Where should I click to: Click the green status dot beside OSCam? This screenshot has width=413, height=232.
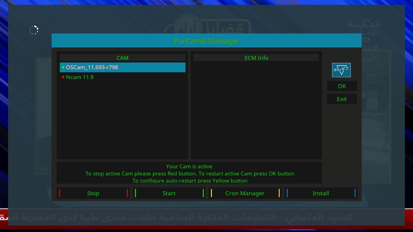point(63,67)
